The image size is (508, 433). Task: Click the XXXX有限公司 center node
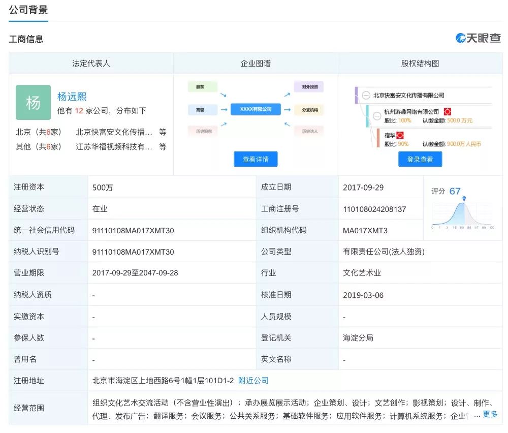[256, 109]
